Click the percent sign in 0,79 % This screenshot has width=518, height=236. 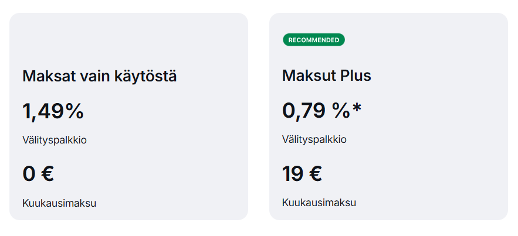tap(340, 111)
